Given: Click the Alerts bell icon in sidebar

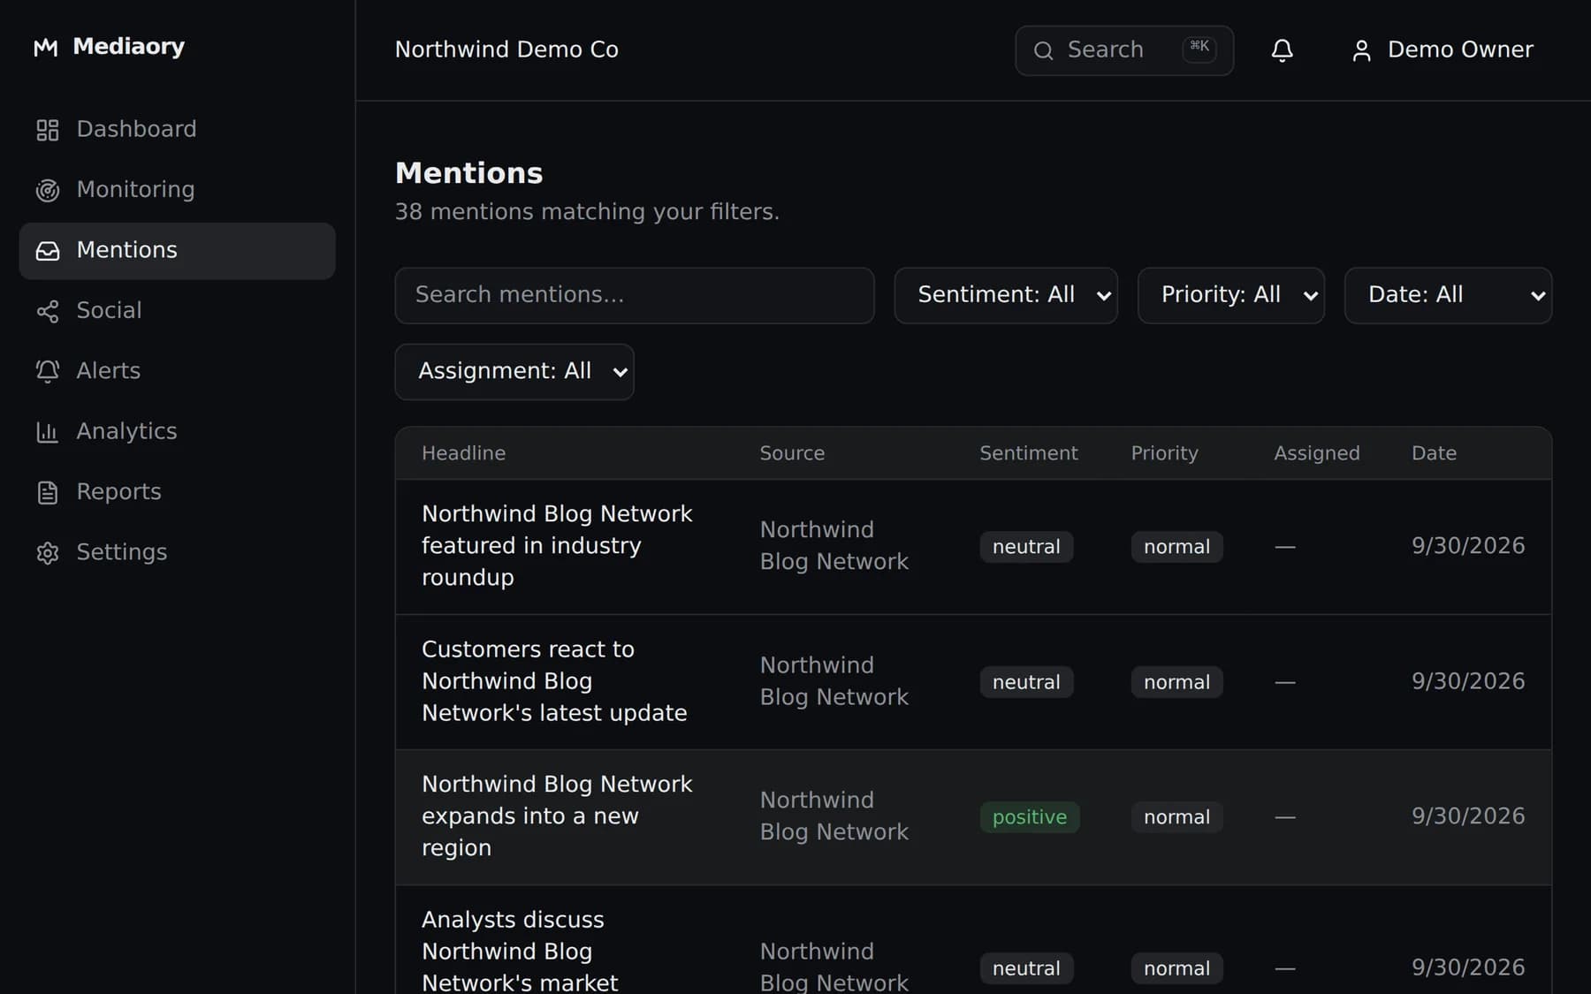Looking at the screenshot, I should click(x=48, y=371).
